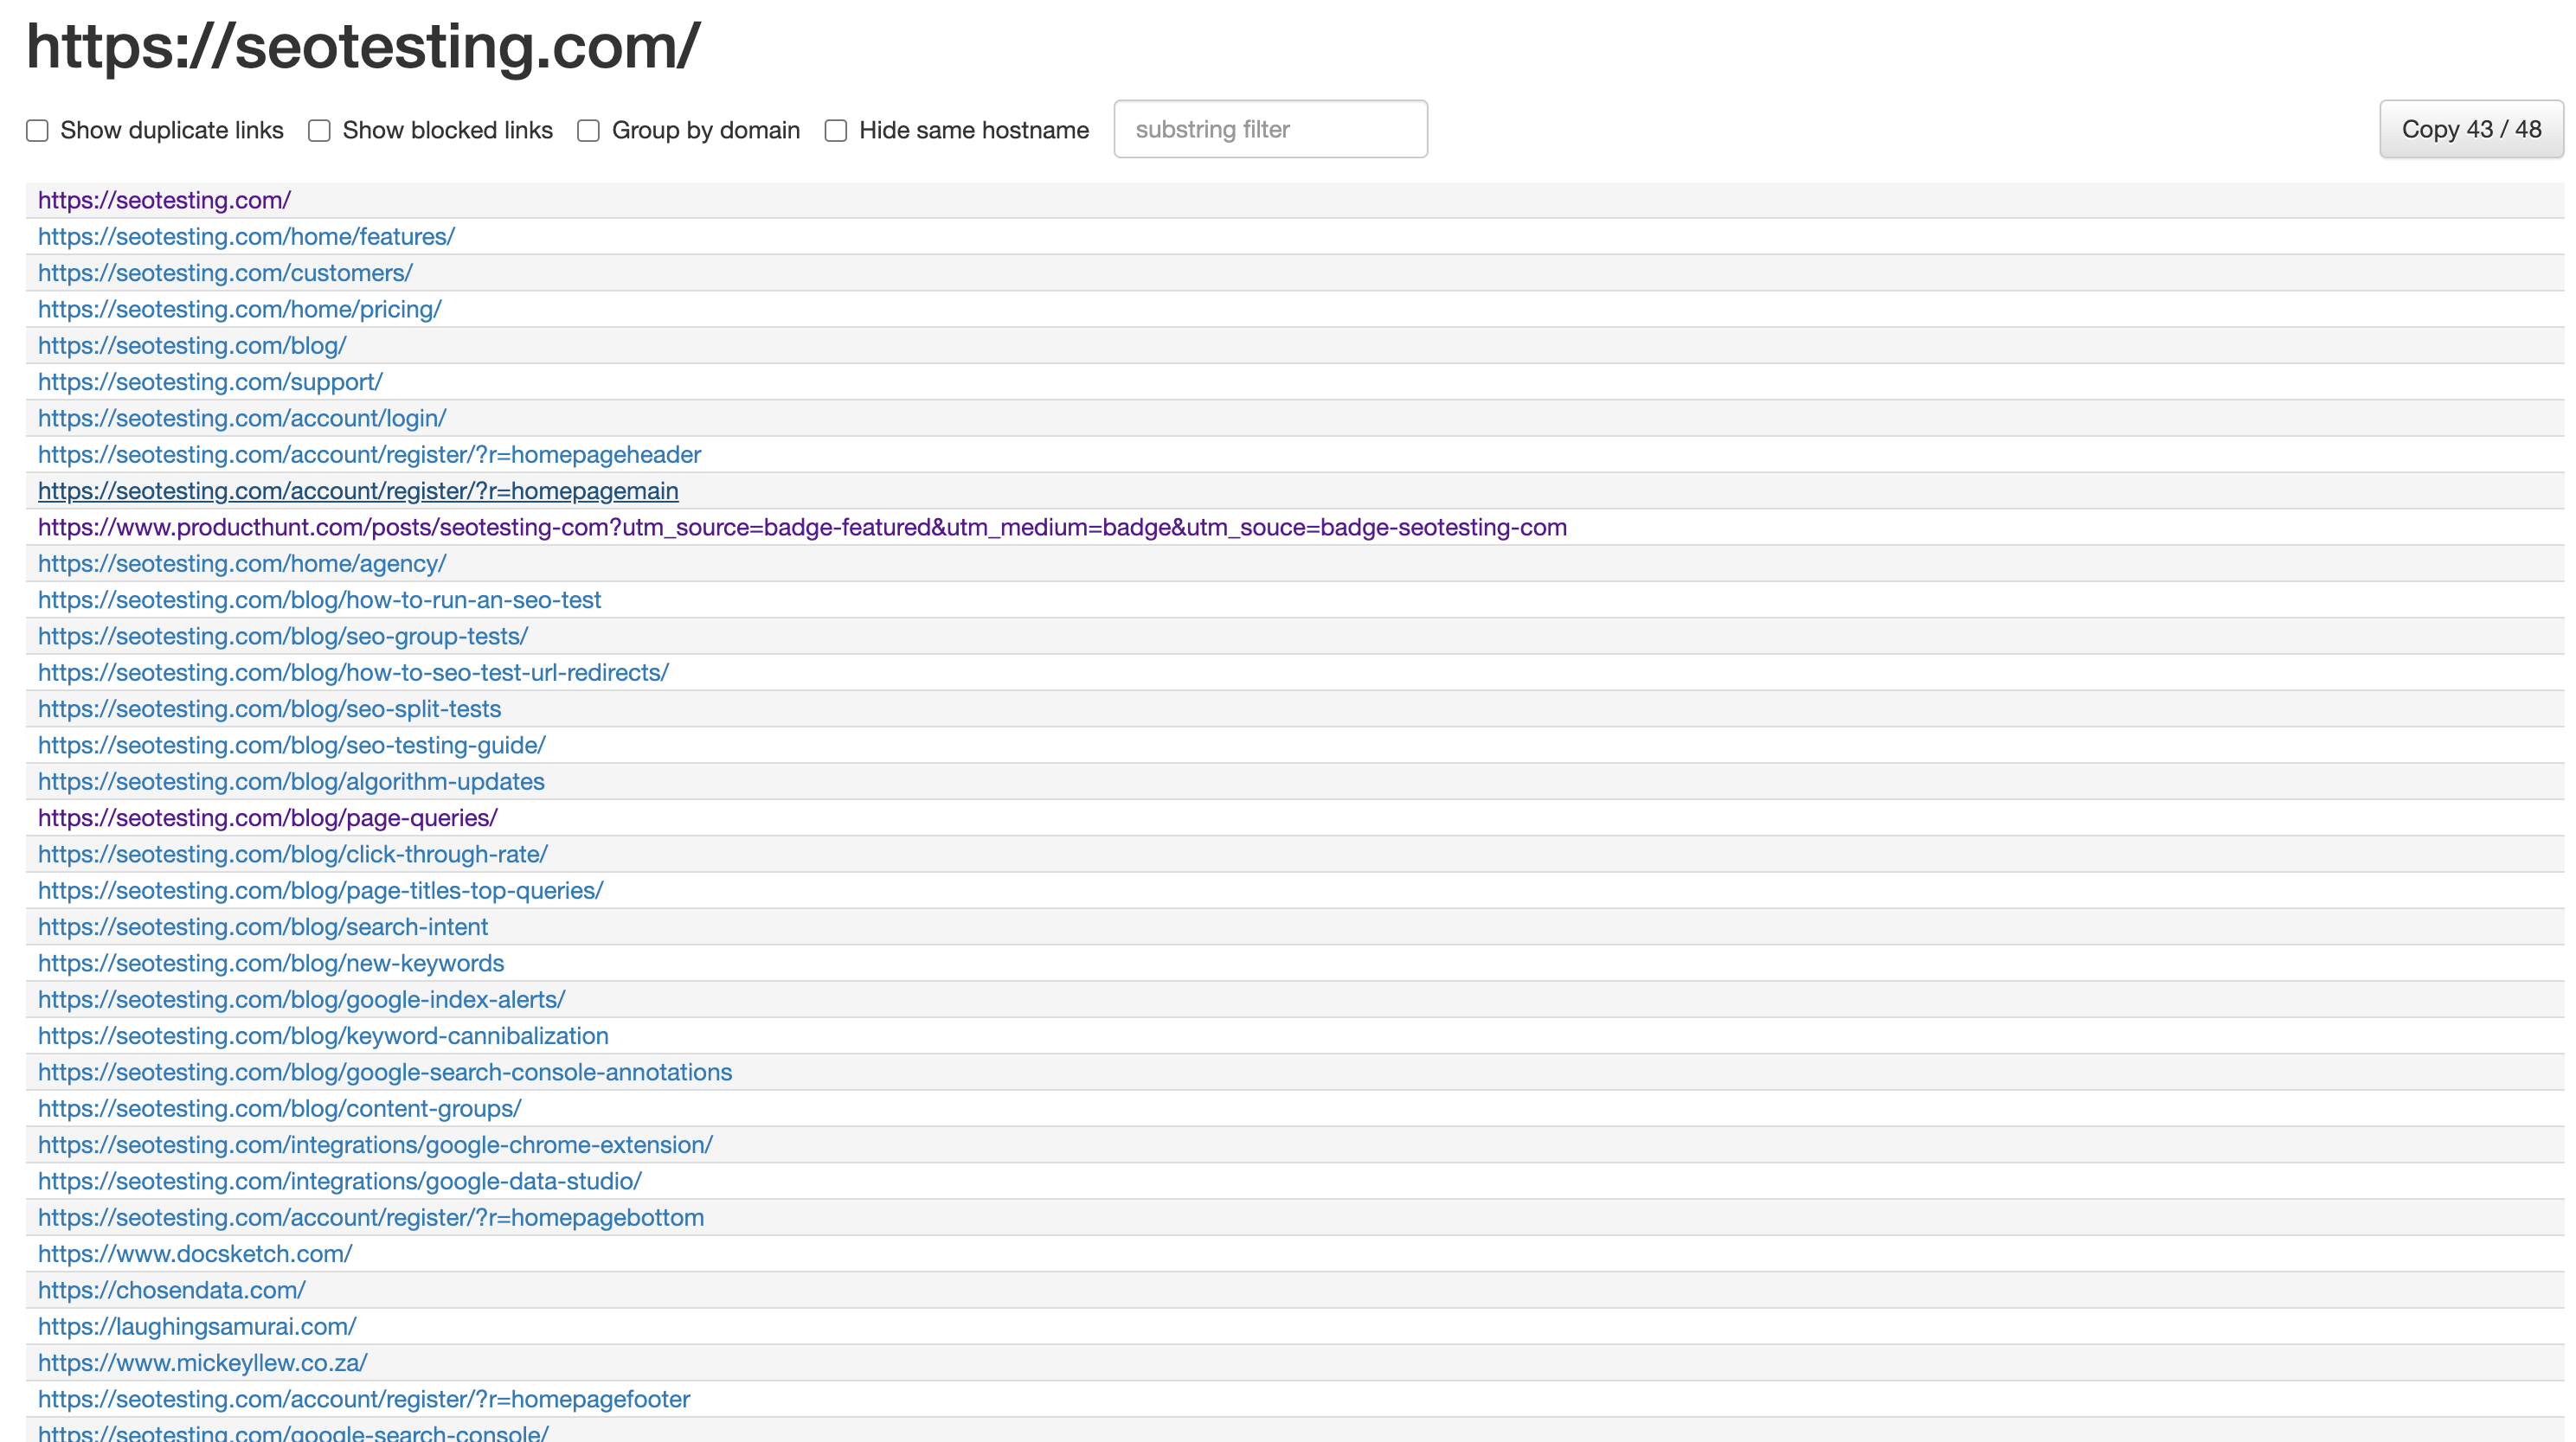The width and height of the screenshot is (2576, 1442).
Task: Open the integrations/google-data-studio/ link
Action: click(340, 1181)
